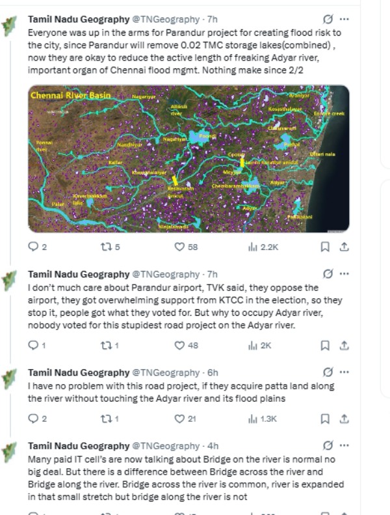
Task: Open Tamil Nadu Geography profile name on top tweet
Action: point(79,20)
